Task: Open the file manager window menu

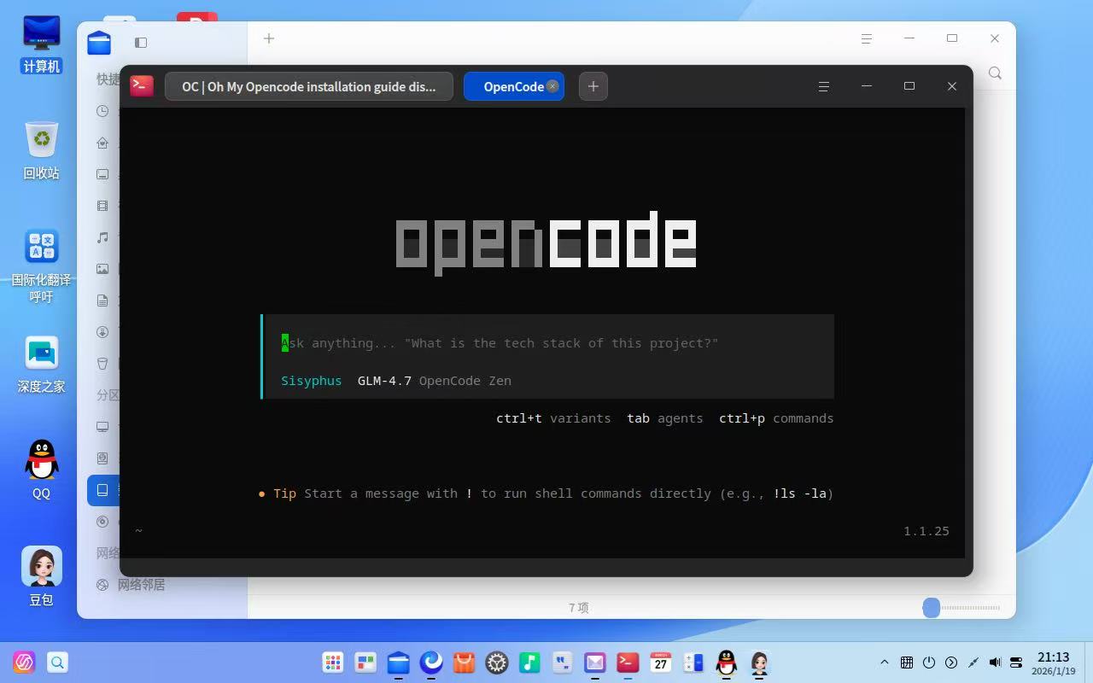Action: point(866,38)
